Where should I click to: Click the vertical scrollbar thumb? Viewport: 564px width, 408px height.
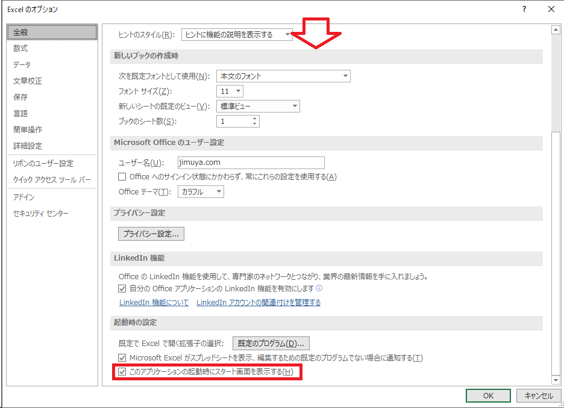click(x=556, y=253)
